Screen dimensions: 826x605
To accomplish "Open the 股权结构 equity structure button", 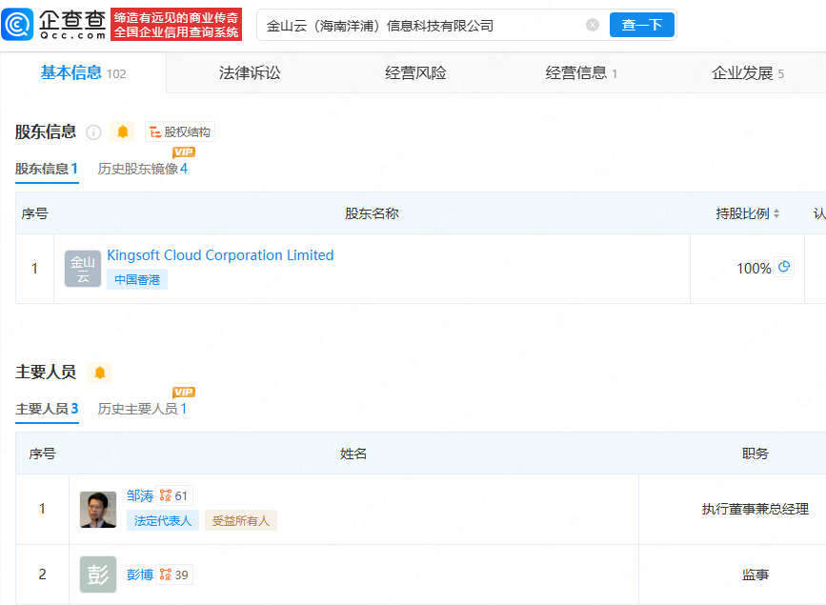I will point(180,132).
